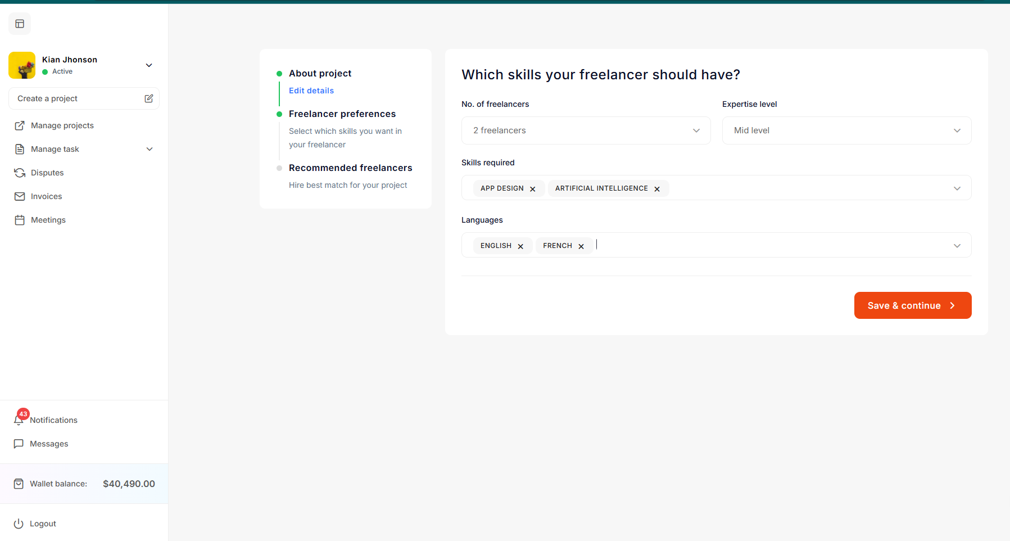The image size is (1010, 541).
Task: Remove the ARTIFICIAL INTELLIGENCE skill tag
Action: 657,189
